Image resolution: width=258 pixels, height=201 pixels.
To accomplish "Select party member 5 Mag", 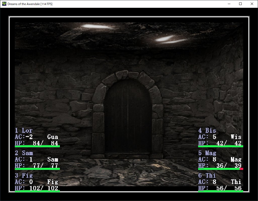I will tap(207, 153).
